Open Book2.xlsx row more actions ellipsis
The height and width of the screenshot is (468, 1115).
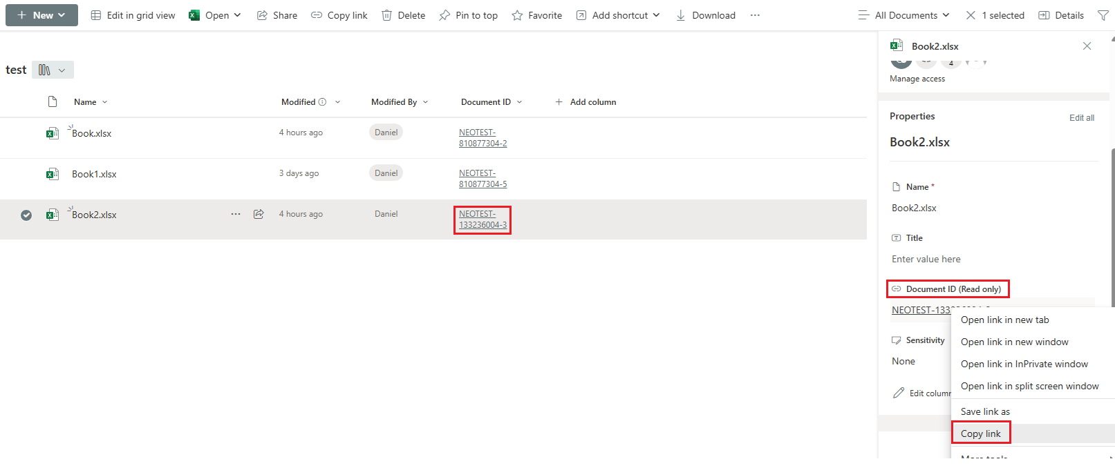point(236,214)
